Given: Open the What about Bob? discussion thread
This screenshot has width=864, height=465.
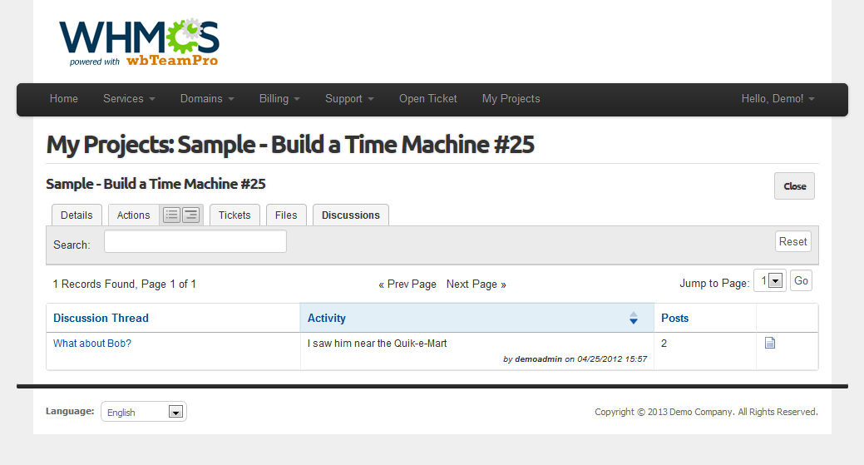Looking at the screenshot, I should [x=92, y=344].
